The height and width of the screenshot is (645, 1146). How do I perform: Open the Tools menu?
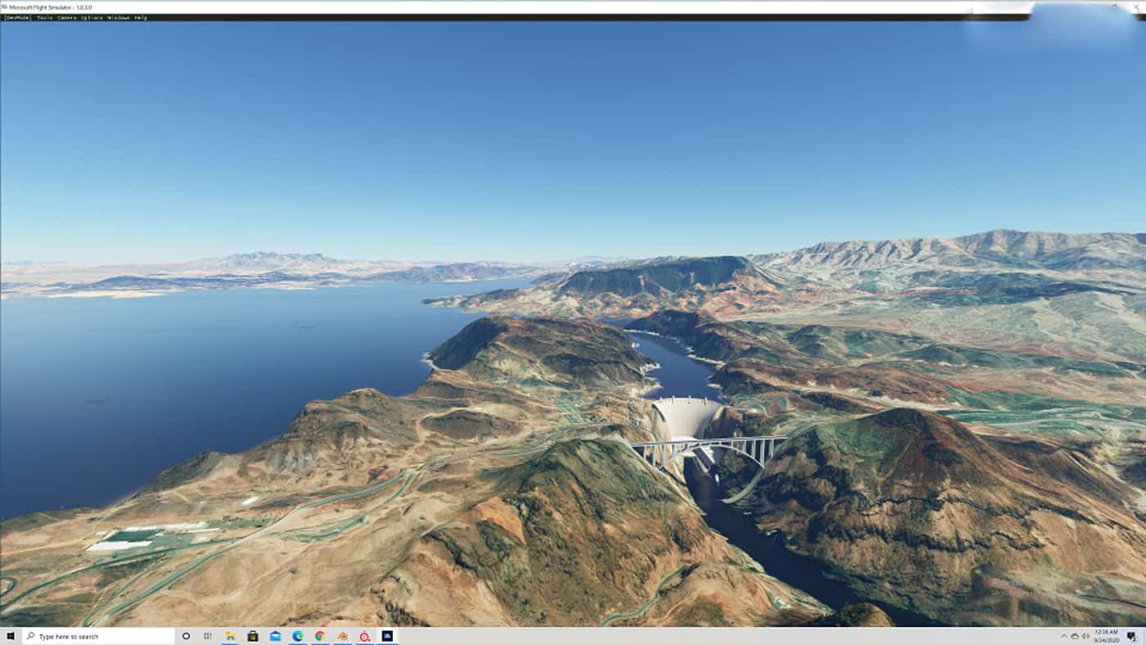pos(44,17)
